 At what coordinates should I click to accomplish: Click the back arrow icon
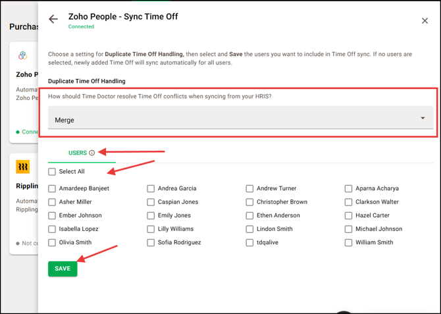53,20
